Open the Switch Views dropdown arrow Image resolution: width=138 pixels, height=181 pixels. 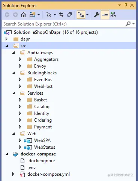[x=39, y=15]
